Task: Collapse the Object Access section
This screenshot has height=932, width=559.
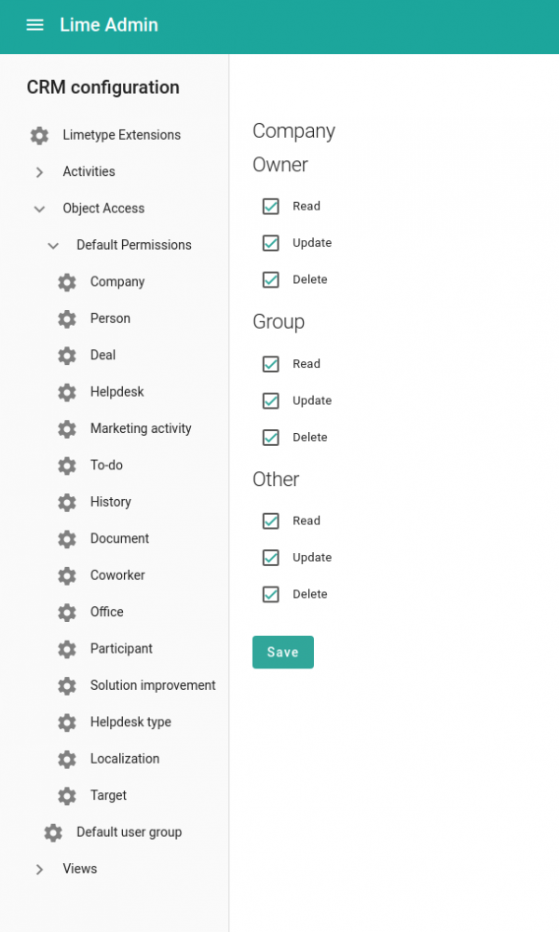Action: click(x=39, y=209)
